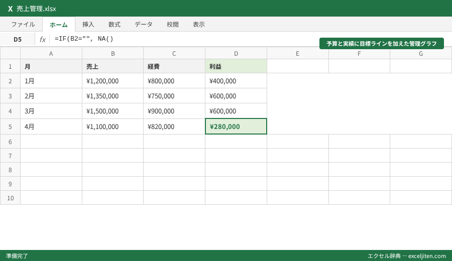
Task: Select cell with ¥900,000
Action: pyautogui.click(x=174, y=111)
